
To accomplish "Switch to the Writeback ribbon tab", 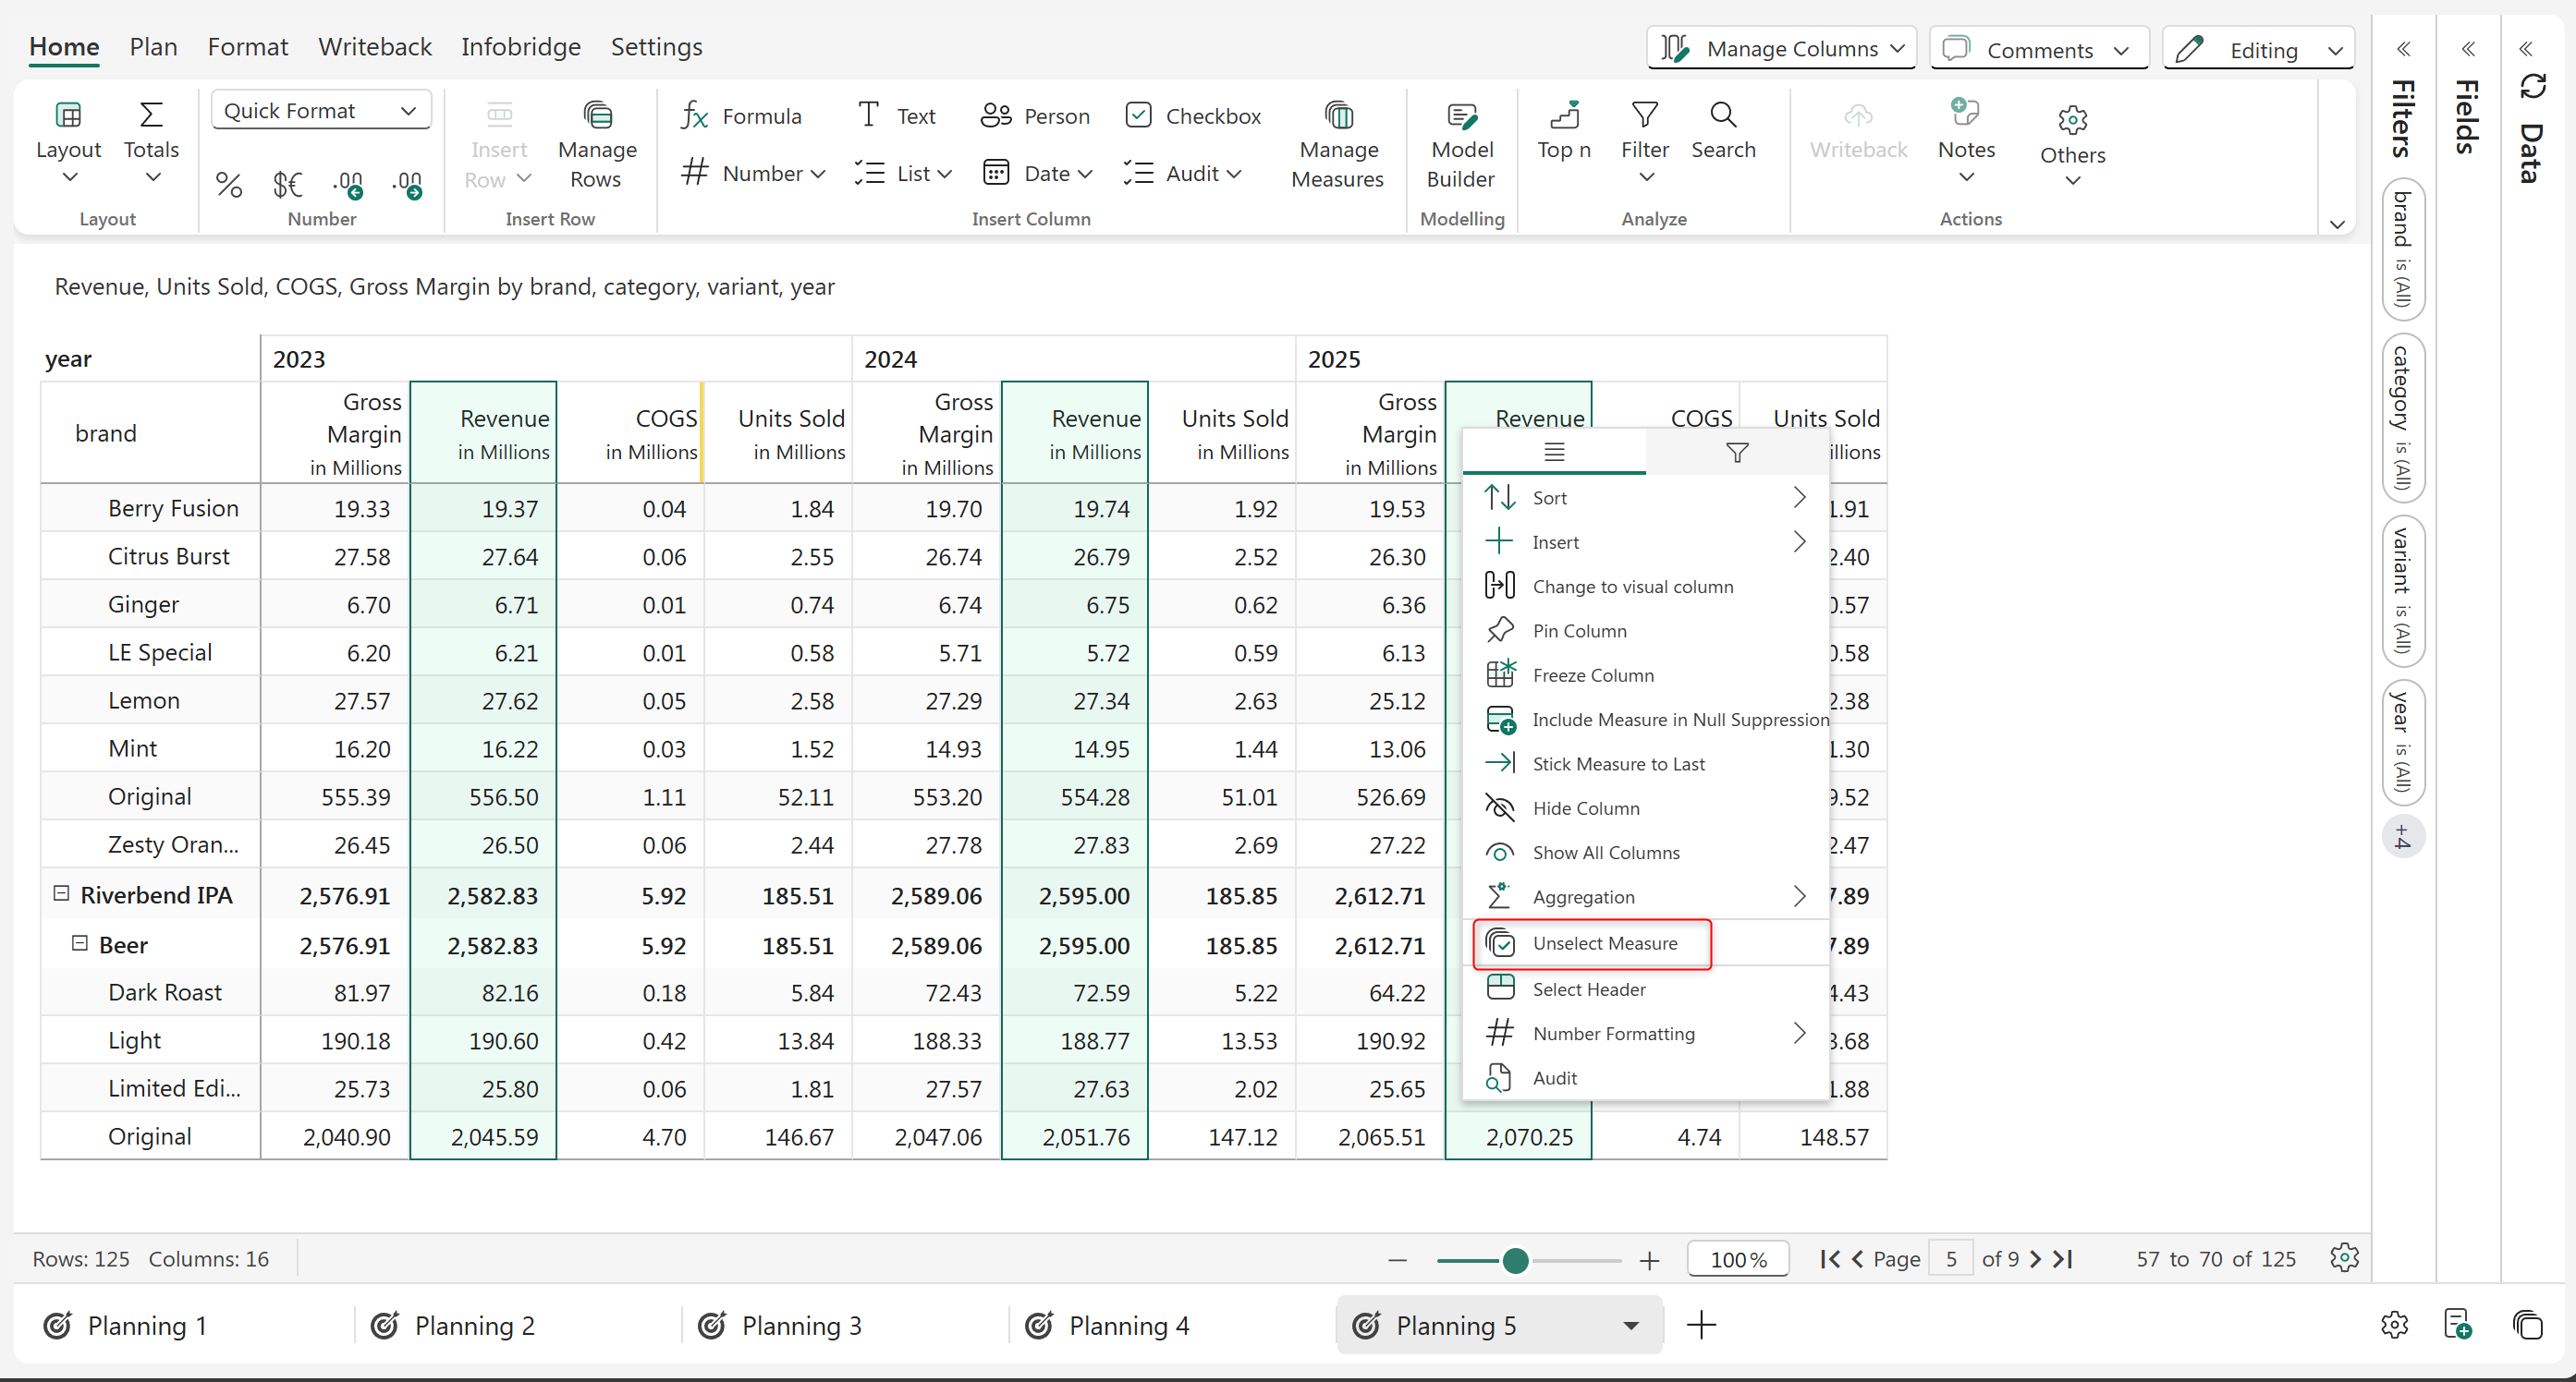I will tap(374, 46).
